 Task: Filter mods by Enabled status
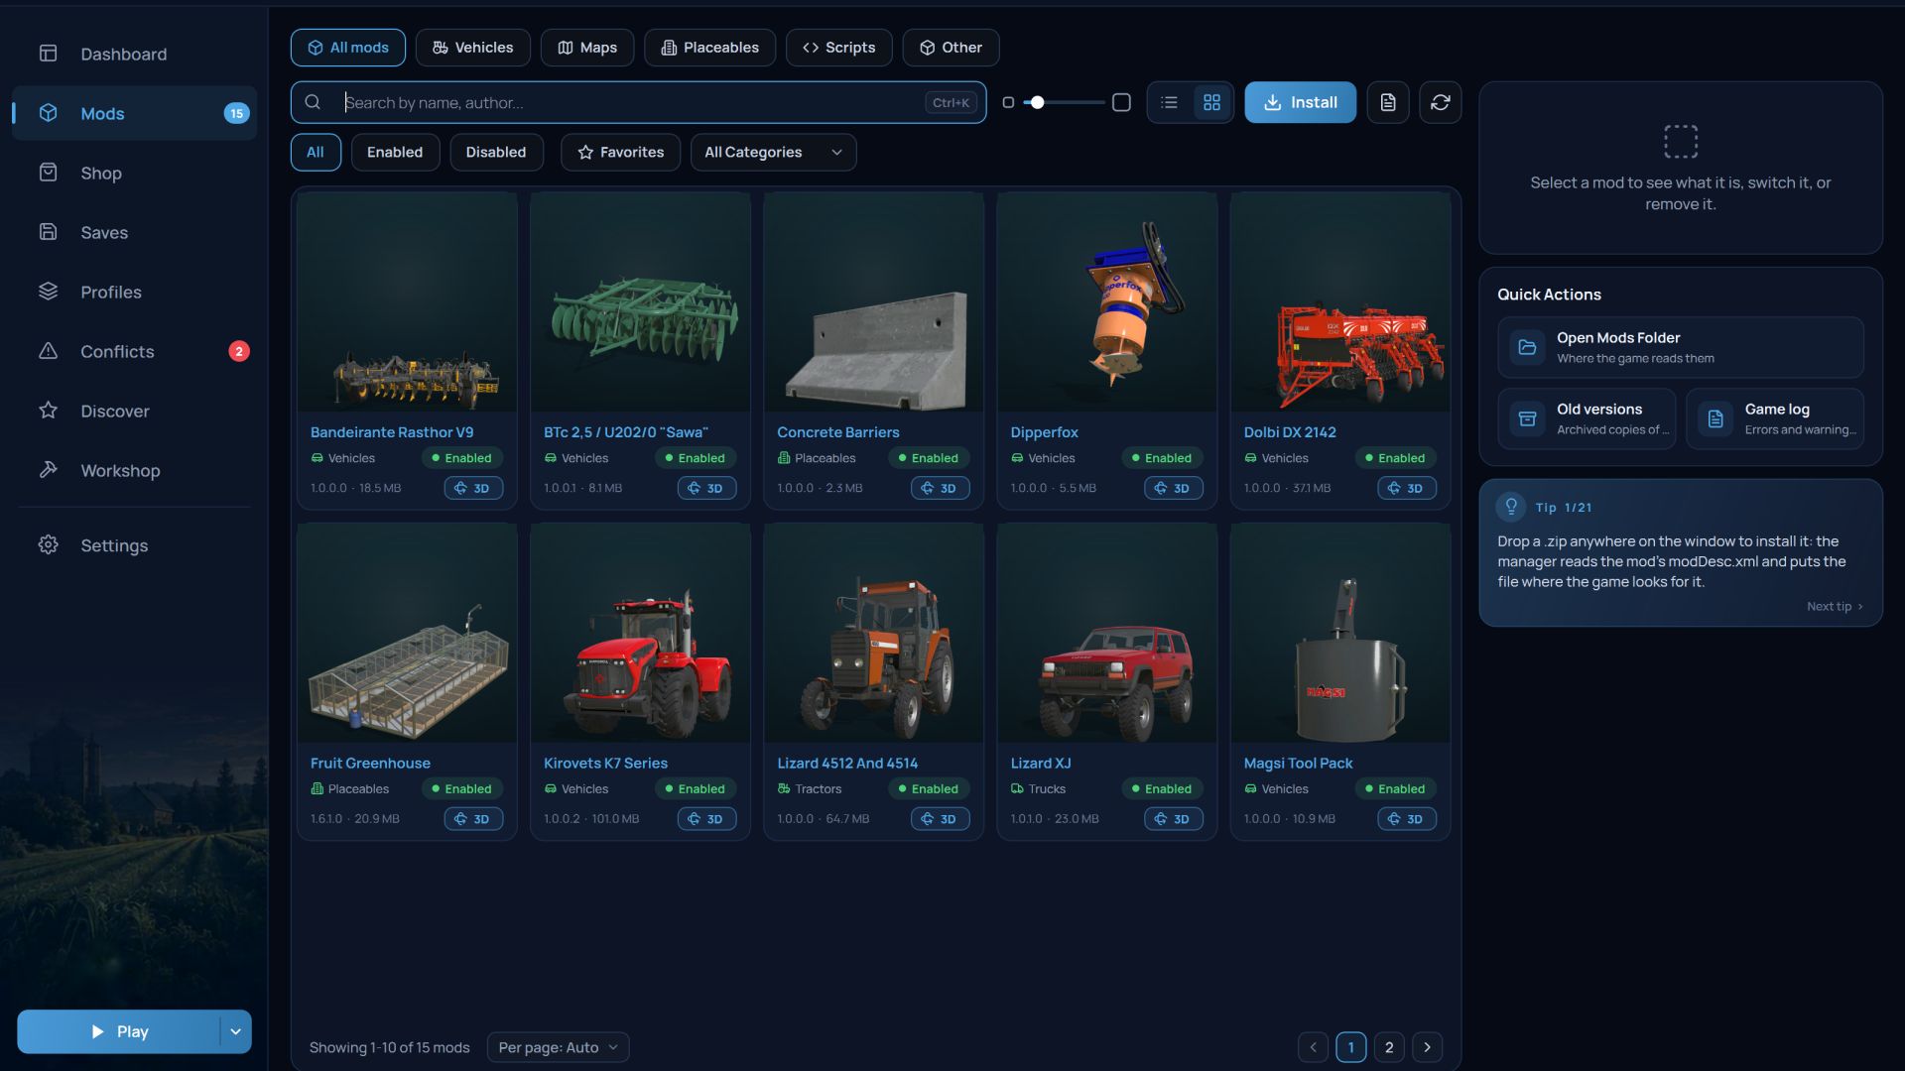point(395,152)
